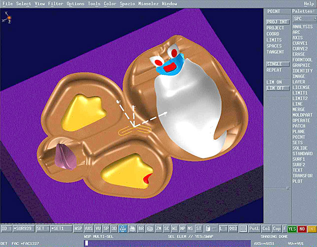Click the axis orientation indicator in viewport
The height and width of the screenshot is (247, 317).
click(7, 18)
